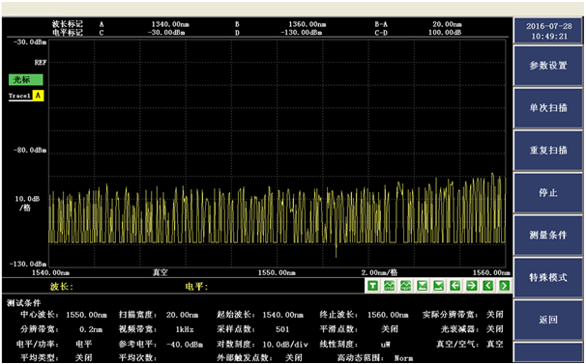
Task: Click the 电平/功率 setting 电平
Action: [x=83, y=344]
